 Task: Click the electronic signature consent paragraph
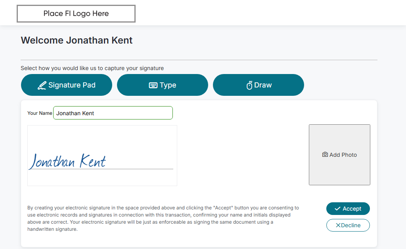[x=163, y=218]
